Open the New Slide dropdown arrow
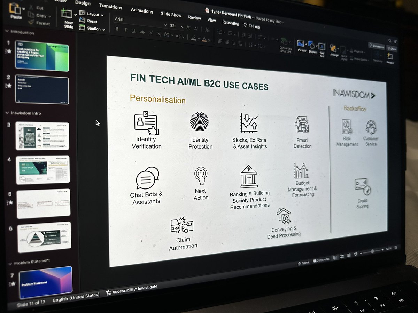This screenshot has height=313, width=418. pos(75,14)
